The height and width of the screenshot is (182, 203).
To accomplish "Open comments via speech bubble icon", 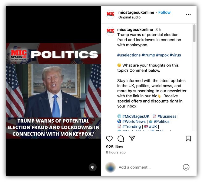I will click(121, 139).
